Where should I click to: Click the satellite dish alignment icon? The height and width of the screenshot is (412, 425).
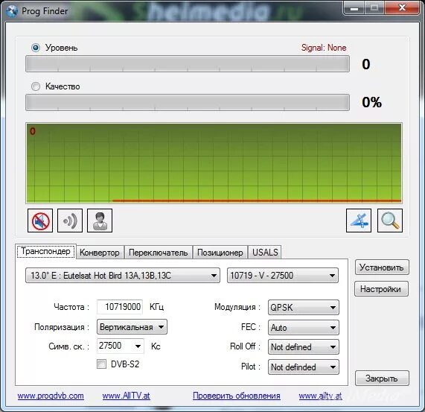pyautogui.click(x=359, y=221)
